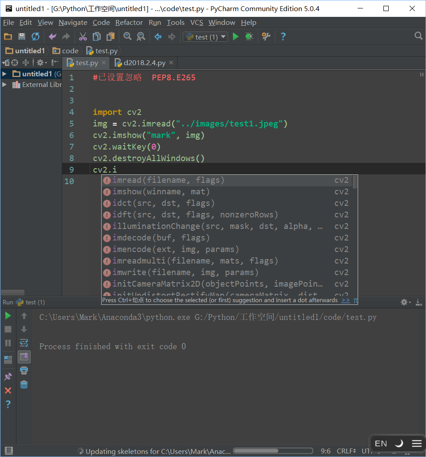Click Collapse All in project panel

tap(26, 63)
